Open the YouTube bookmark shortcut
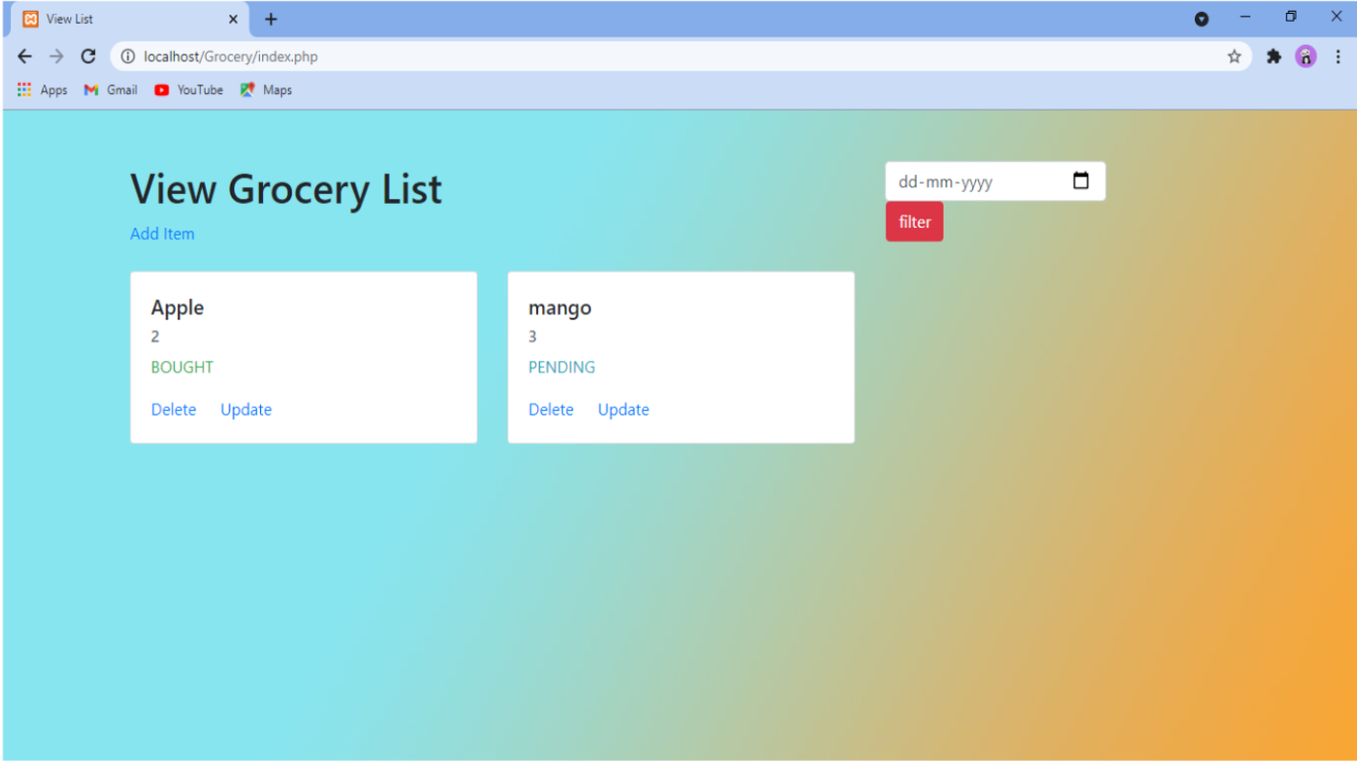The height and width of the screenshot is (762, 1357). point(188,90)
